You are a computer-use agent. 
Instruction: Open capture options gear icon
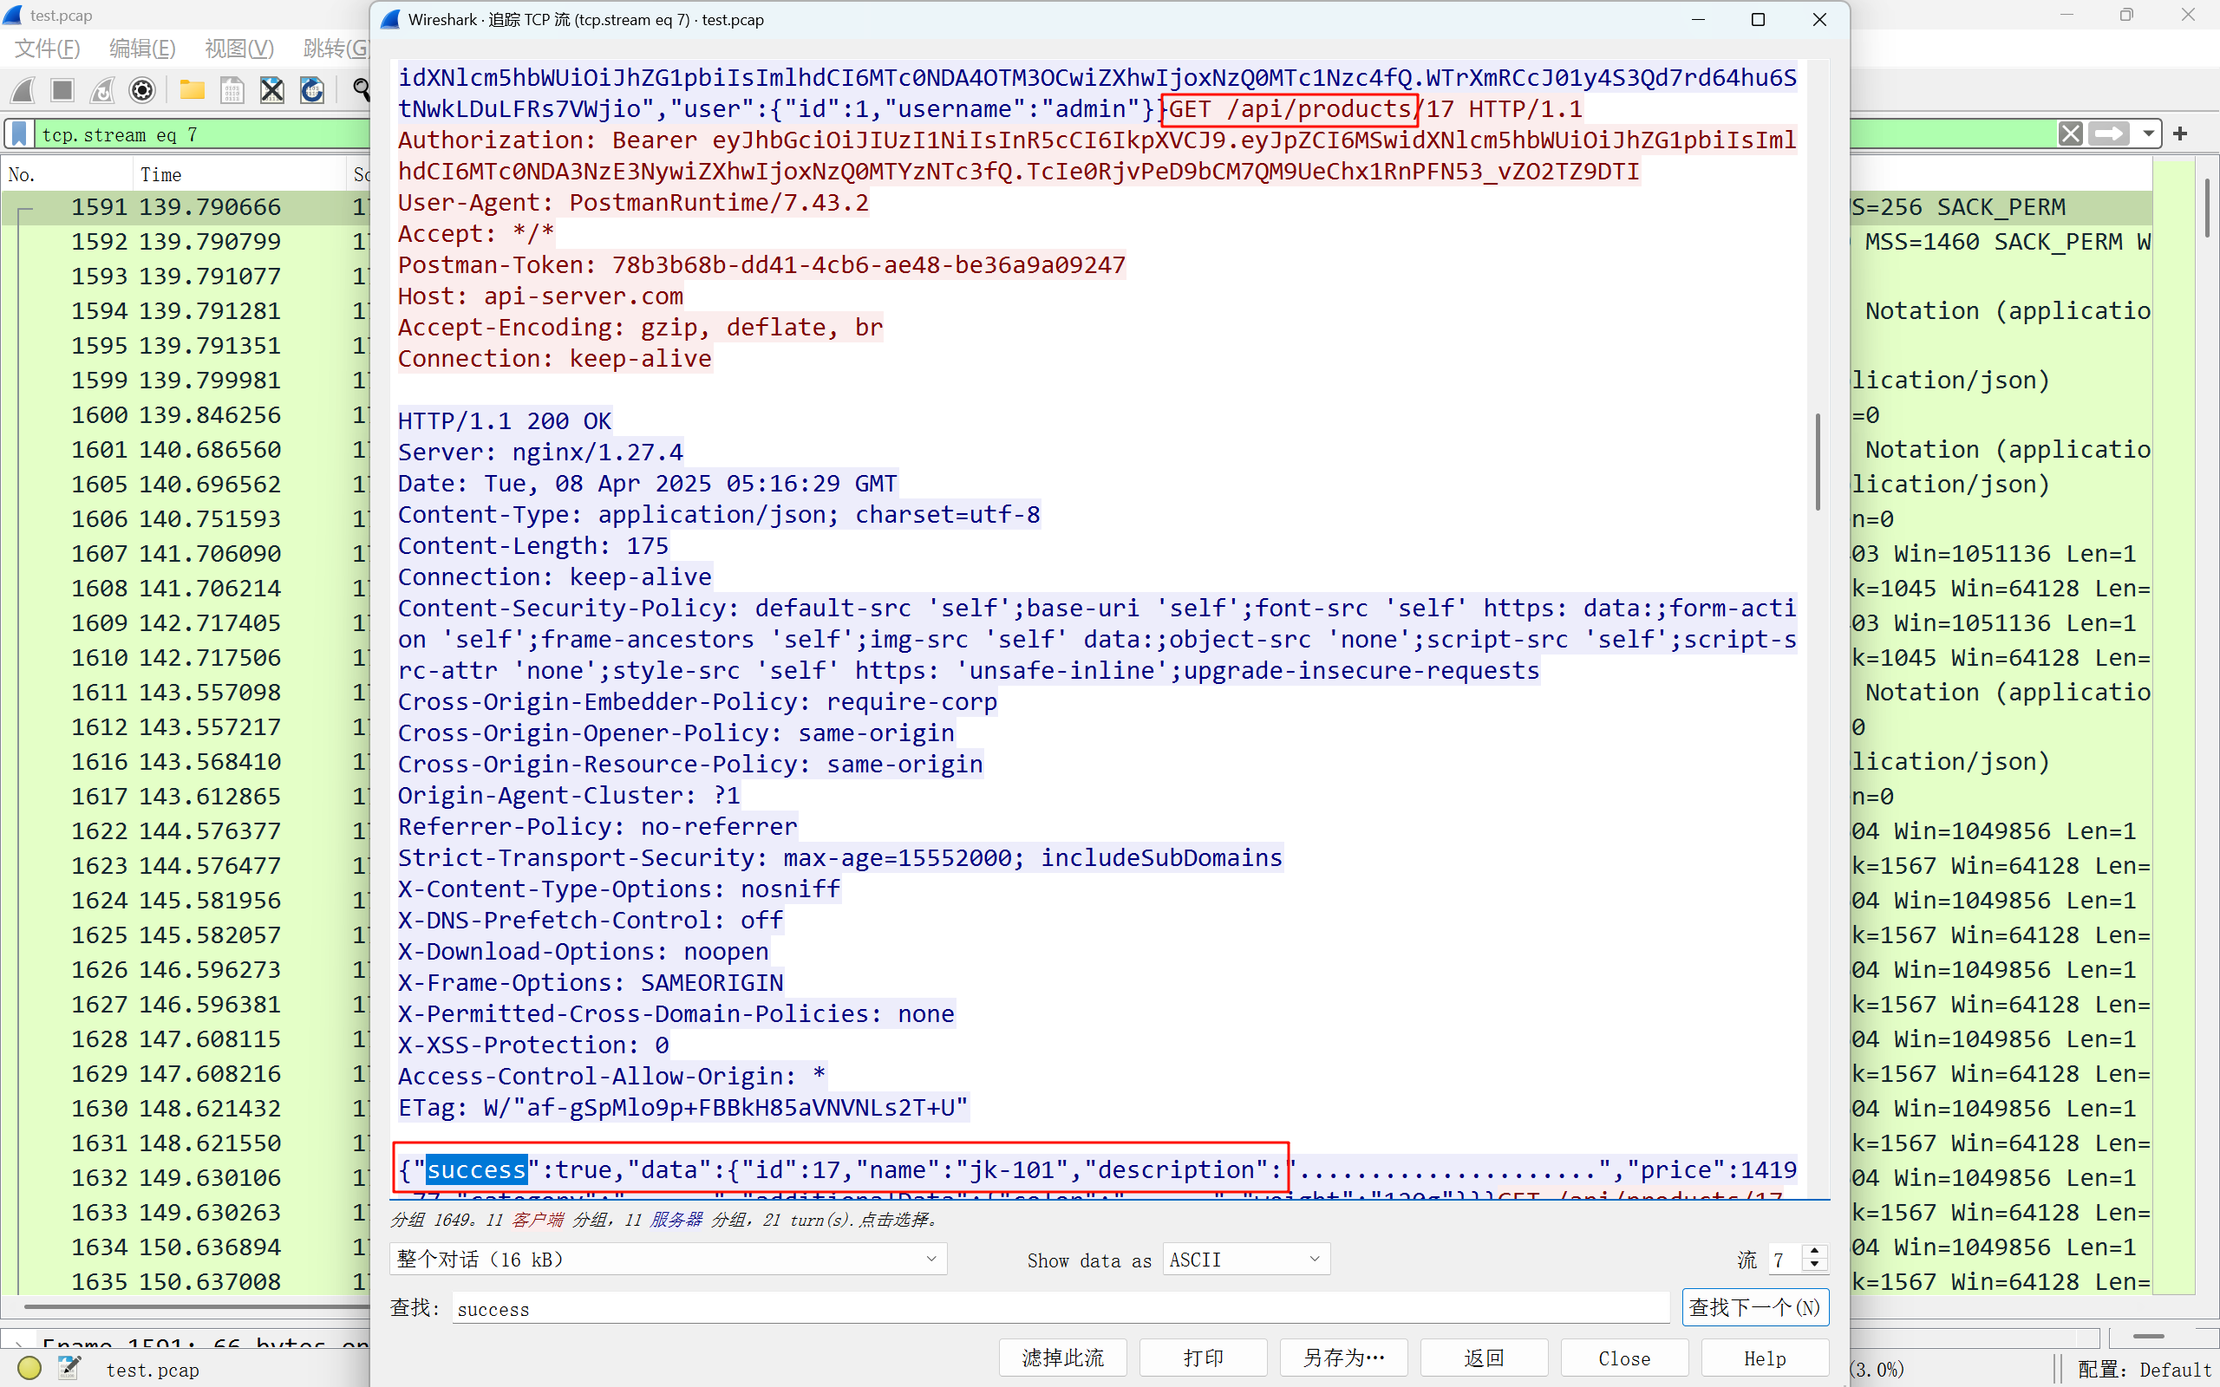coord(142,90)
